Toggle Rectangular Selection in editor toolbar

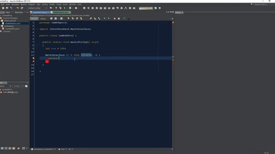click(86, 18)
